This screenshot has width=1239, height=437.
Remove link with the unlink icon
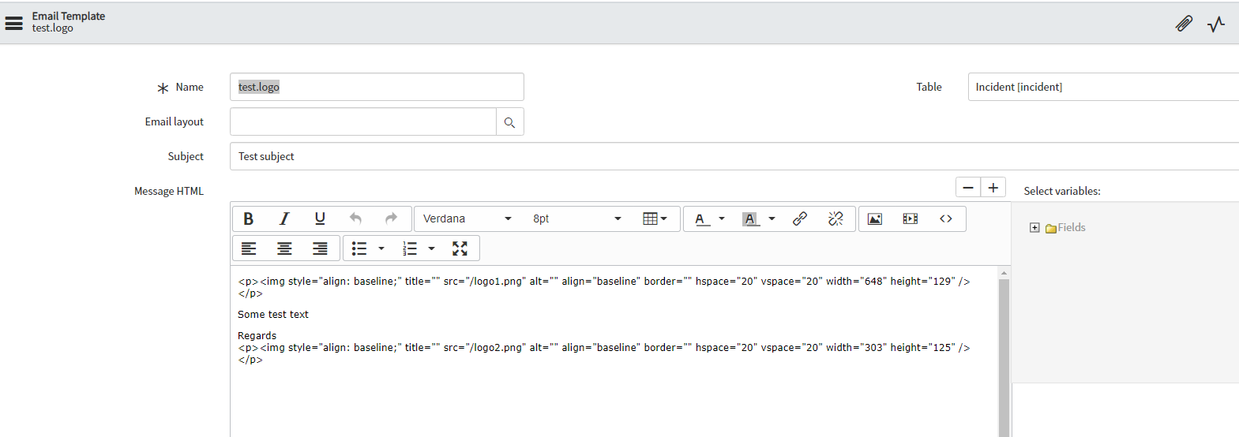pyautogui.click(x=835, y=218)
